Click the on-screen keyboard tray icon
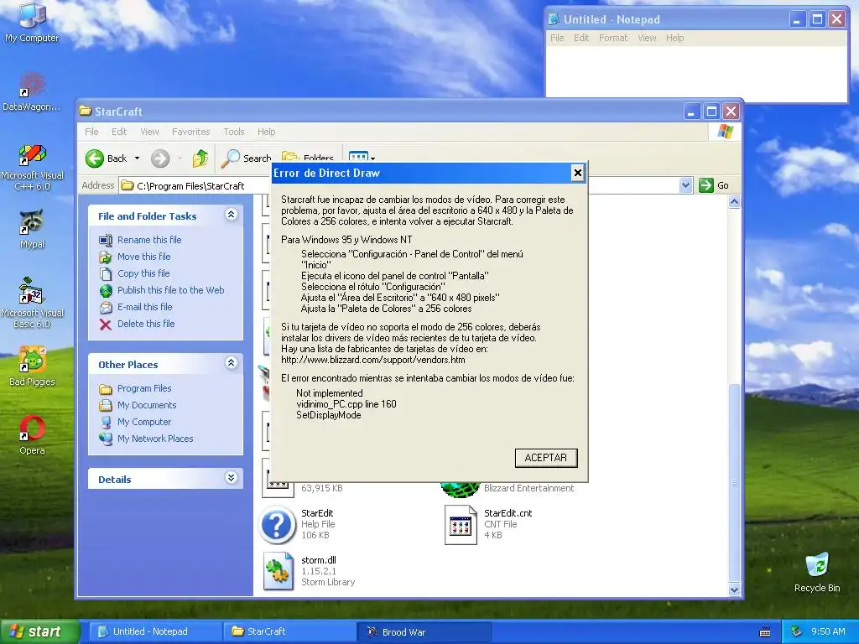 tap(765, 632)
